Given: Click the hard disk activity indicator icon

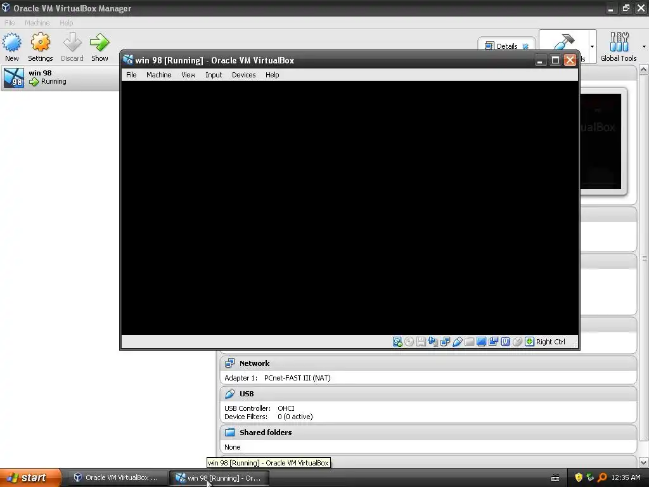Looking at the screenshot, I should (397, 342).
